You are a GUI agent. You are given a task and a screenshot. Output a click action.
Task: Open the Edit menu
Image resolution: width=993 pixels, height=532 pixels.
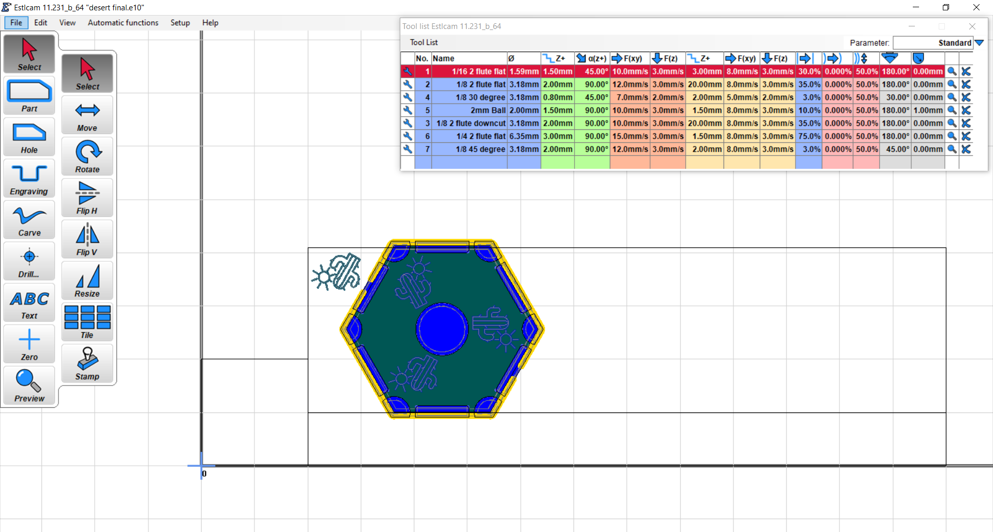(x=40, y=23)
